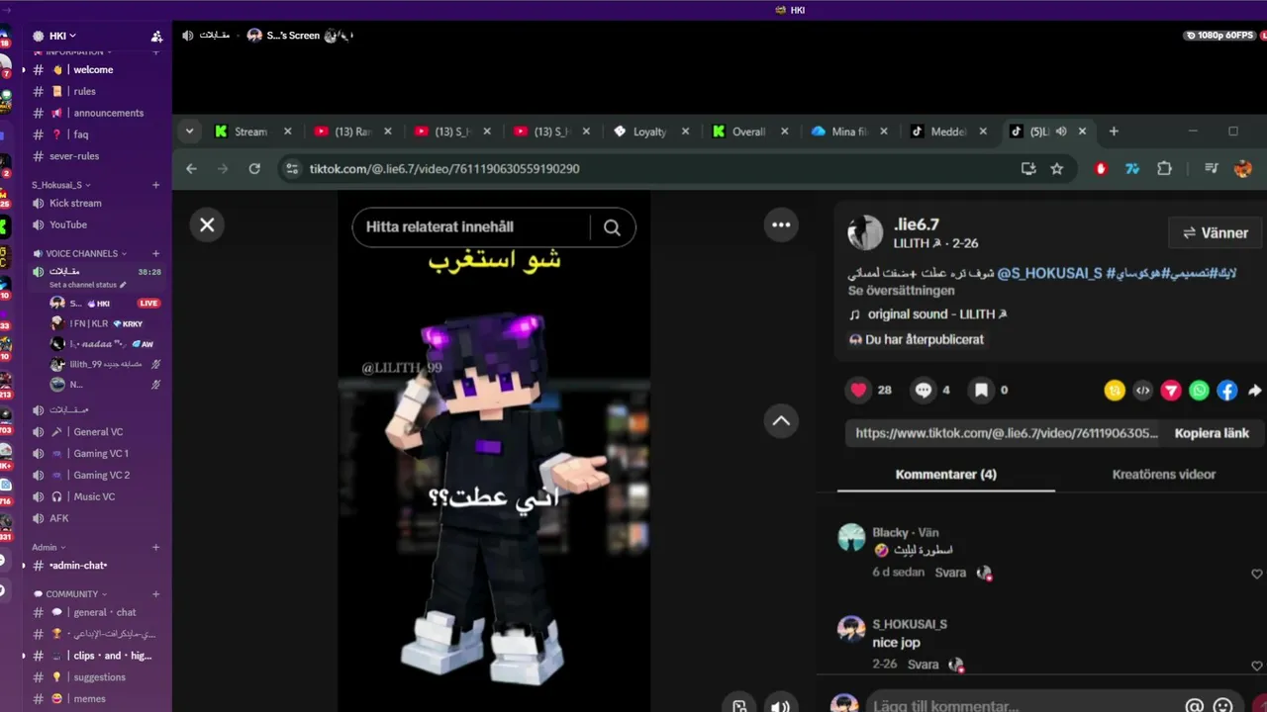Screen dimensions: 1267x712
Task: Open the three-dot more options on video
Action: [781, 224]
